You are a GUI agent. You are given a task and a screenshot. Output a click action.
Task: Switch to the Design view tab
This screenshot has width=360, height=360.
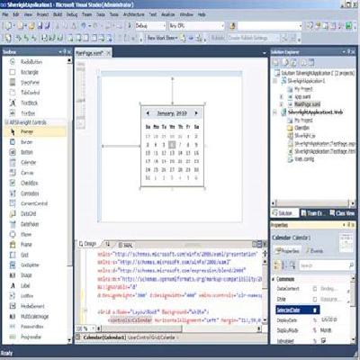coord(88,244)
